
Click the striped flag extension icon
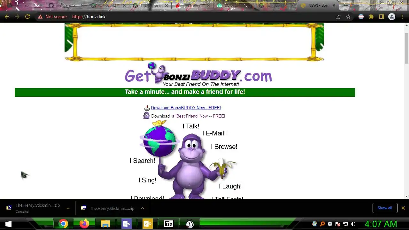click(361, 17)
